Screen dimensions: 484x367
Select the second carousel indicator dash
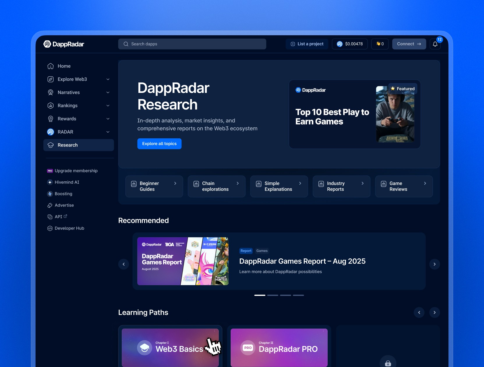pyautogui.click(x=273, y=295)
